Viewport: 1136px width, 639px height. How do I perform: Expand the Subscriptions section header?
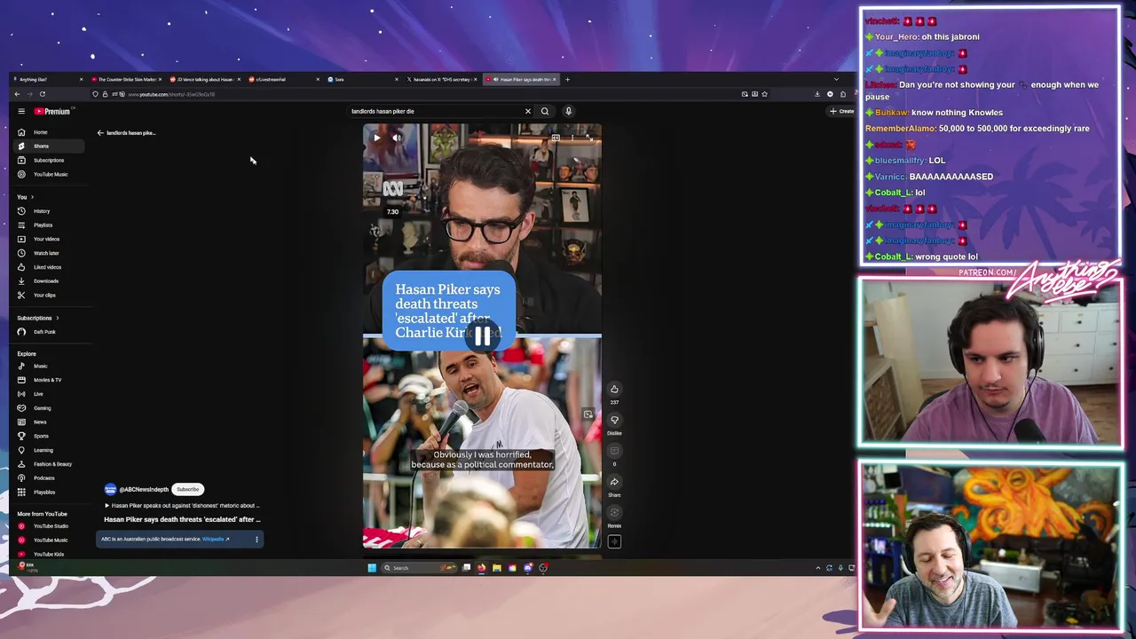point(38,318)
